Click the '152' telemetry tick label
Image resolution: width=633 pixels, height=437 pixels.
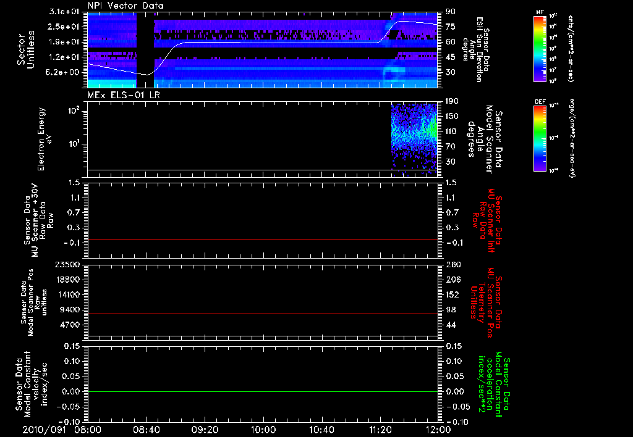point(452,294)
